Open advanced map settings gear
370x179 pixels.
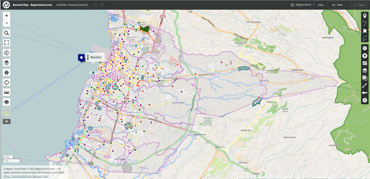tap(365, 100)
